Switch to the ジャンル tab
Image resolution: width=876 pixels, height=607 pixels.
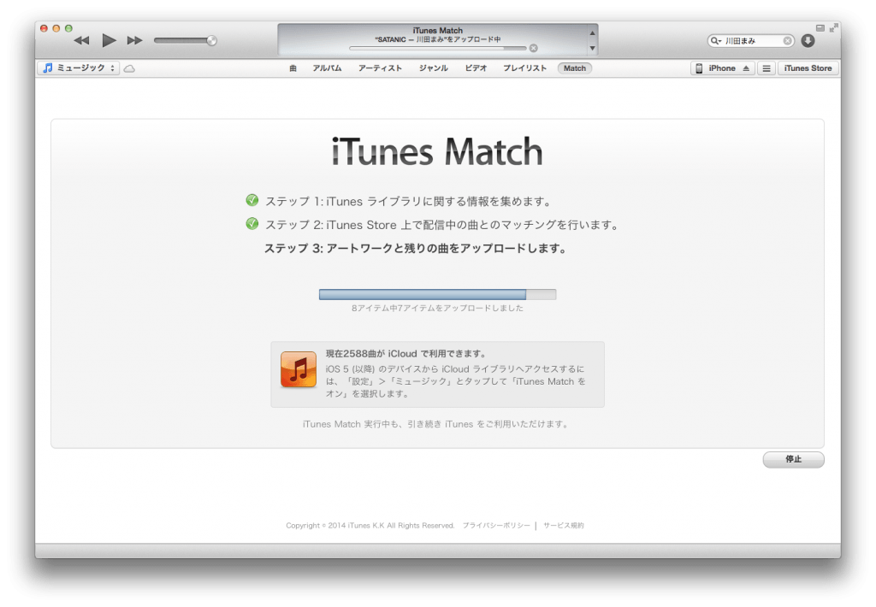point(433,68)
